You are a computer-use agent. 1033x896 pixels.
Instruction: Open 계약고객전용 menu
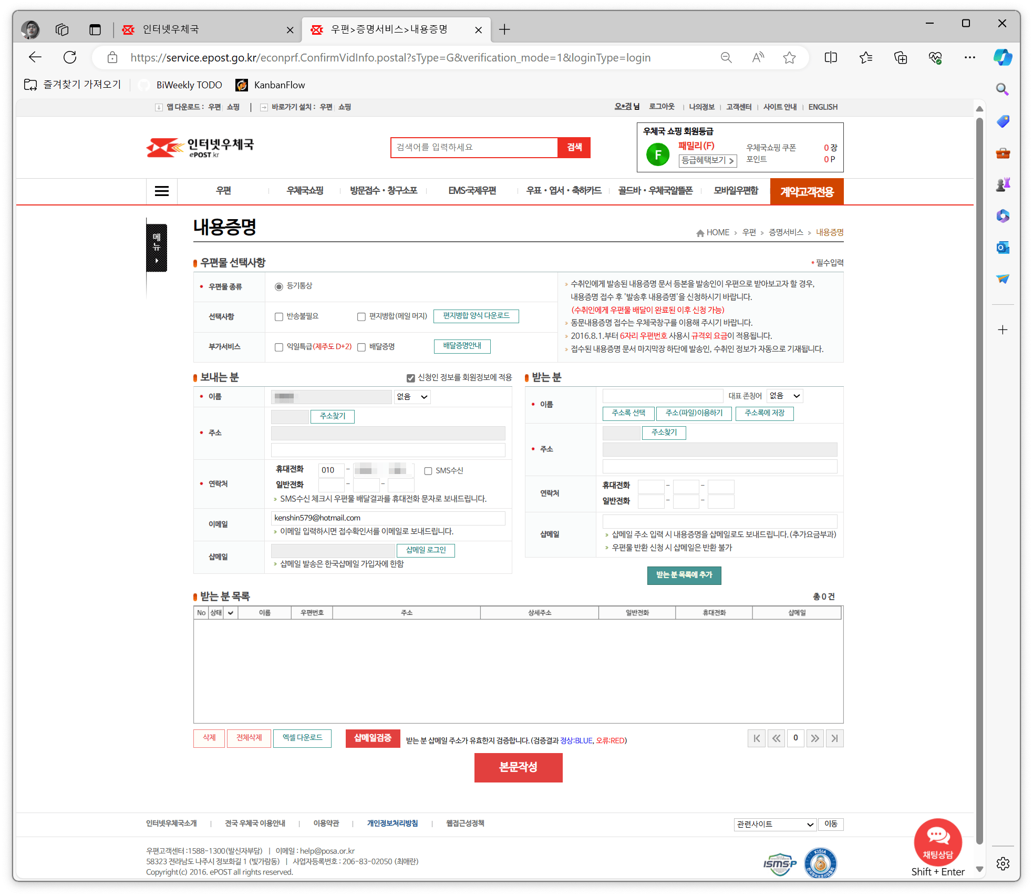[807, 191]
